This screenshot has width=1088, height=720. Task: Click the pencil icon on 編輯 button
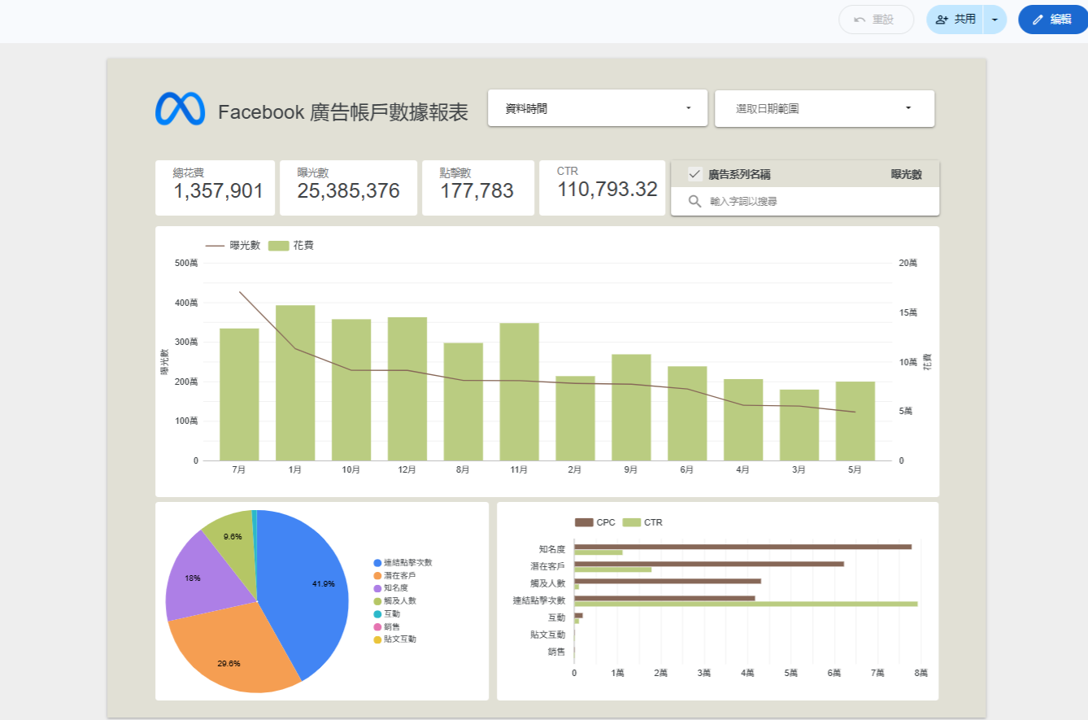1038,20
